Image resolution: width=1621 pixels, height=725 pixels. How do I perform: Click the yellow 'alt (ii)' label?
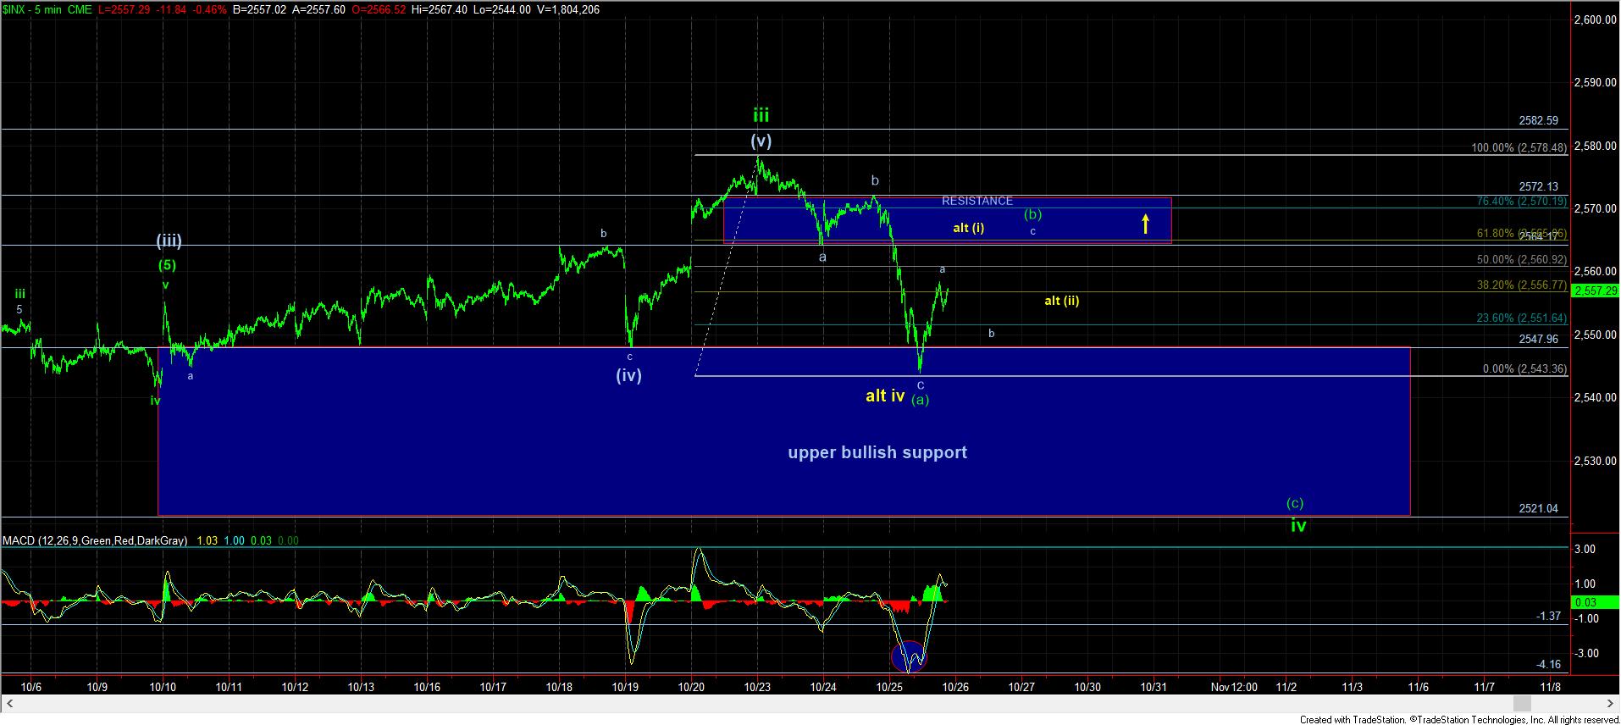tap(1060, 301)
